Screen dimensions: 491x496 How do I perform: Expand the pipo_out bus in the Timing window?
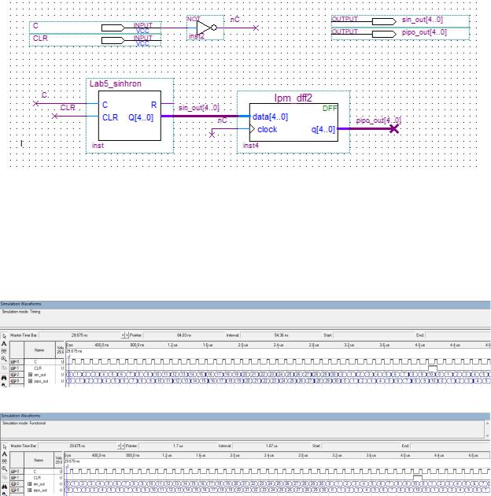pos(31,381)
